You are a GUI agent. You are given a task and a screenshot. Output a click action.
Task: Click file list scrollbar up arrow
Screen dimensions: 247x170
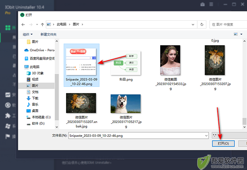[x=244, y=41]
